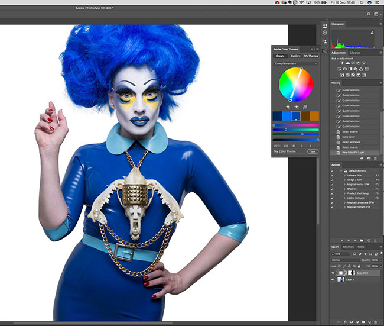
Task: Open the Libraries tab
Action: [x=355, y=53]
